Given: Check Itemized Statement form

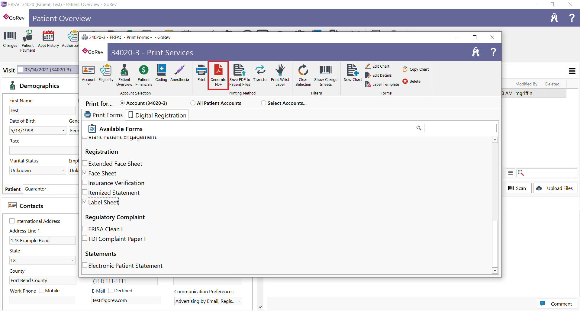Looking at the screenshot, I should [x=85, y=192].
